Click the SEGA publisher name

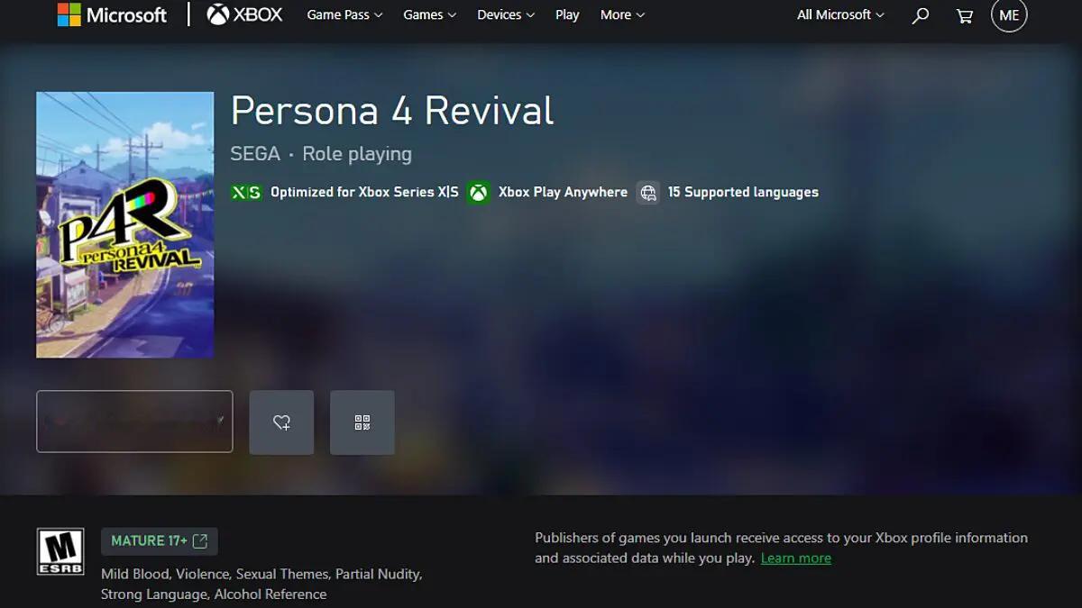(255, 154)
